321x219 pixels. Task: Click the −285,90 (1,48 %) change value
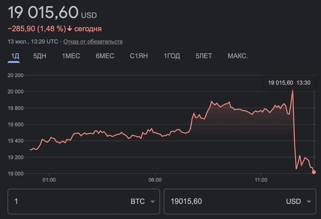click(37, 29)
